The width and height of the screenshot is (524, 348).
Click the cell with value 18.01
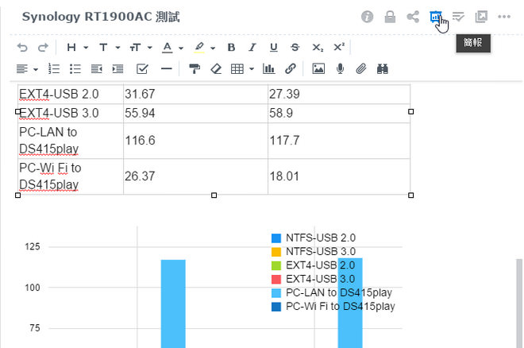tap(339, 176)
